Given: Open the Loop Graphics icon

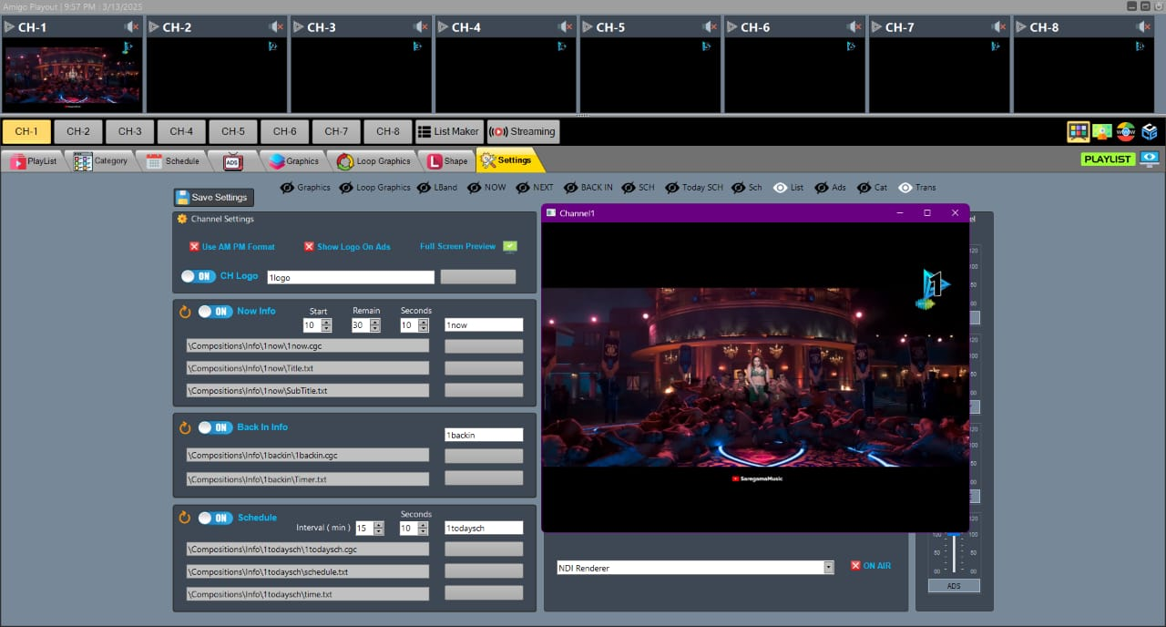Looking at the screenshot, I should pos(346,160).
